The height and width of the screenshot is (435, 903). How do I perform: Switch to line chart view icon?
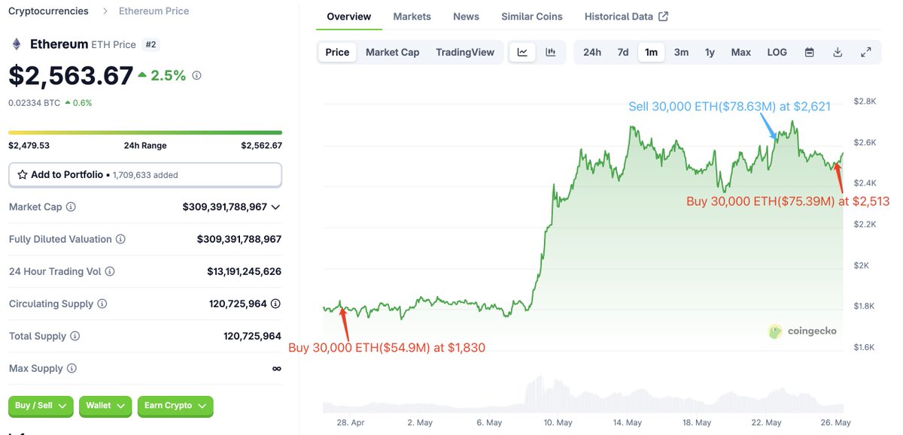[x=522, y=52]
